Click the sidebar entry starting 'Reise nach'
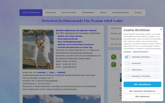 pos(116,39)
